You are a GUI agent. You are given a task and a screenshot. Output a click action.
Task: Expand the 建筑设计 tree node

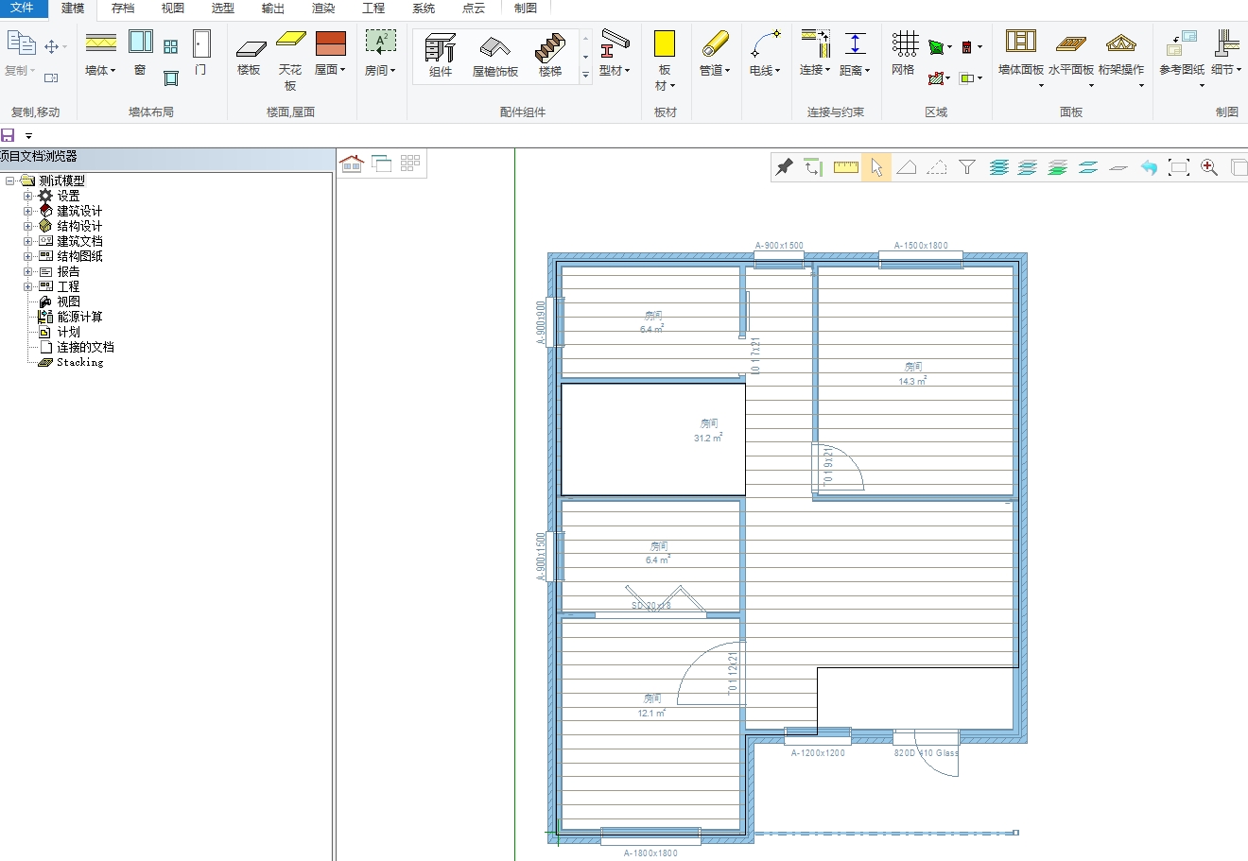(28, 211)
